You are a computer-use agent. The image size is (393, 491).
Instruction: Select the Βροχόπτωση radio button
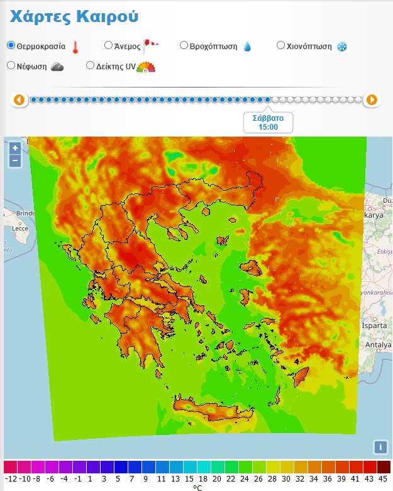coord(184,45)
